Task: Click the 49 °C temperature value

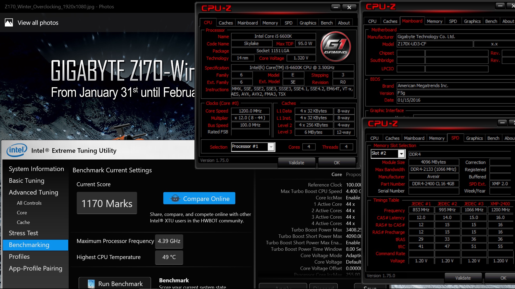Action: point(169,257)
